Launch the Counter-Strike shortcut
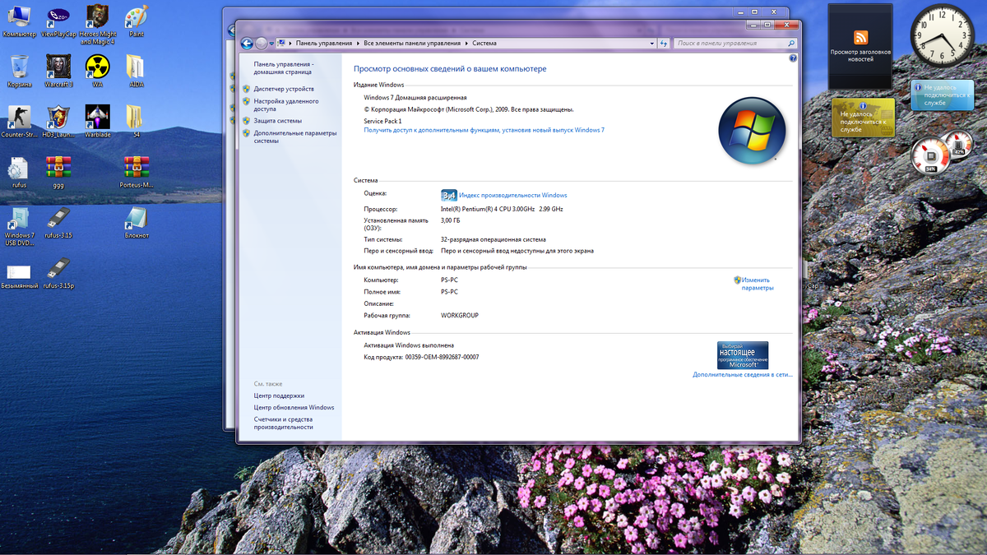987x555 pixels. pos(19,121)
